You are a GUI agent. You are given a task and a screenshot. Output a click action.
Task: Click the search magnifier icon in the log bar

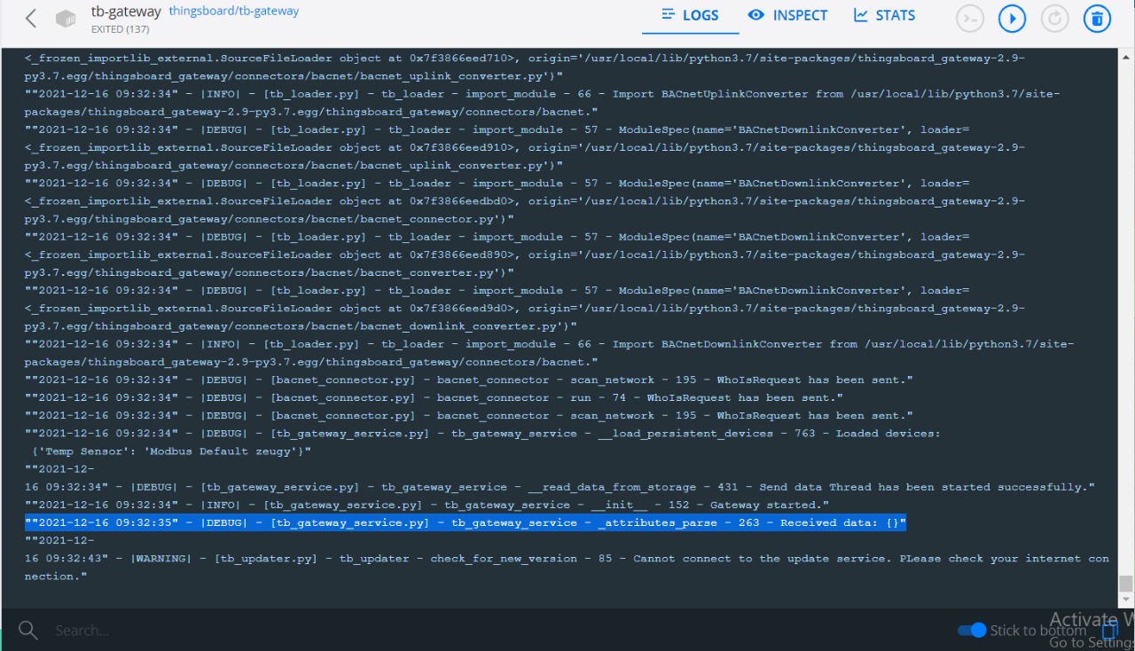pos(27,630)
